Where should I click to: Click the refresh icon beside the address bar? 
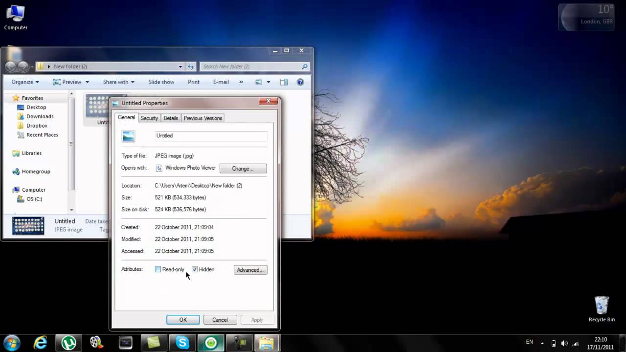pyautogui.click(x=191, y=66)
